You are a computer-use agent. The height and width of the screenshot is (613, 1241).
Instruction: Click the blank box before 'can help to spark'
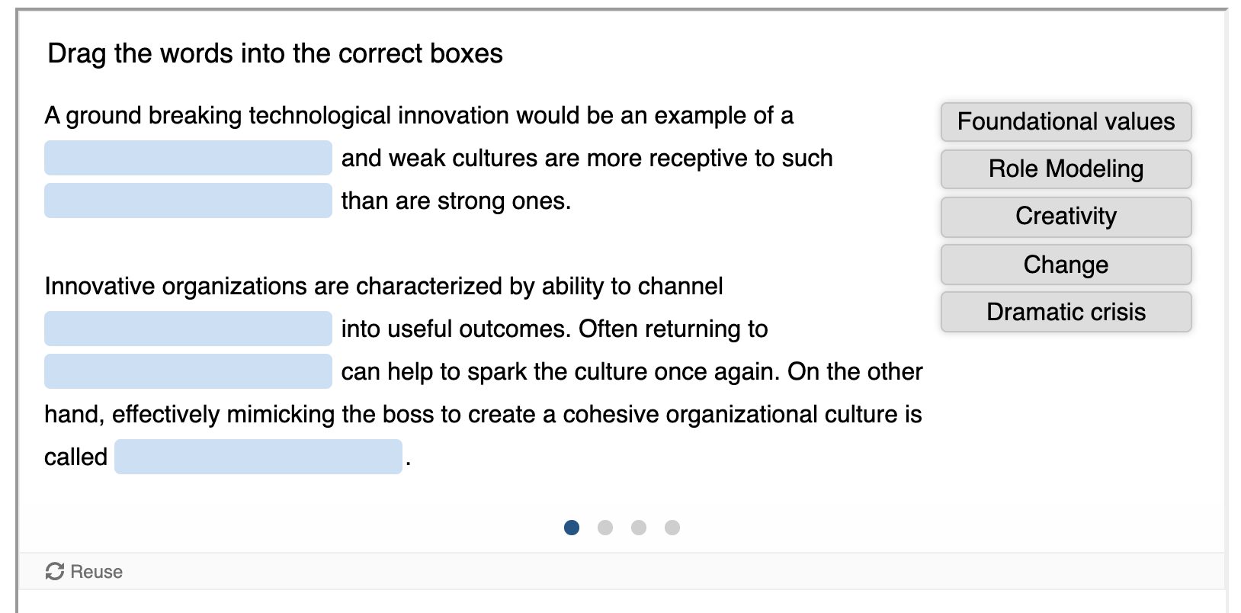(188, 371)
